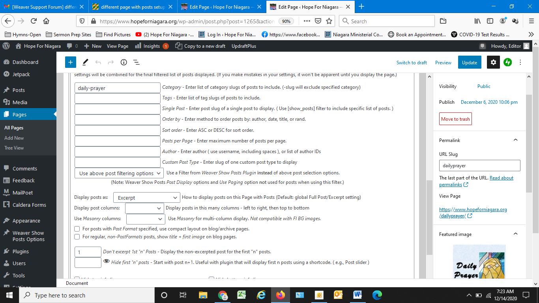Switch to Weaver Support Forum tab

(43, 7)
